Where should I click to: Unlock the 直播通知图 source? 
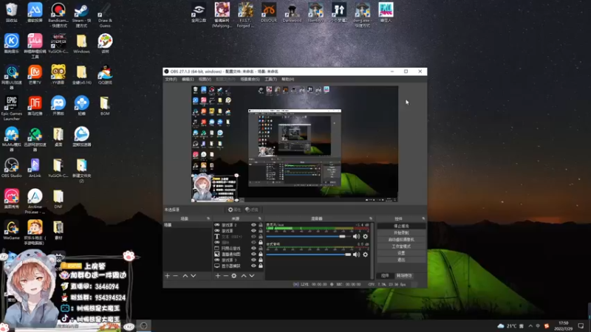261,254
